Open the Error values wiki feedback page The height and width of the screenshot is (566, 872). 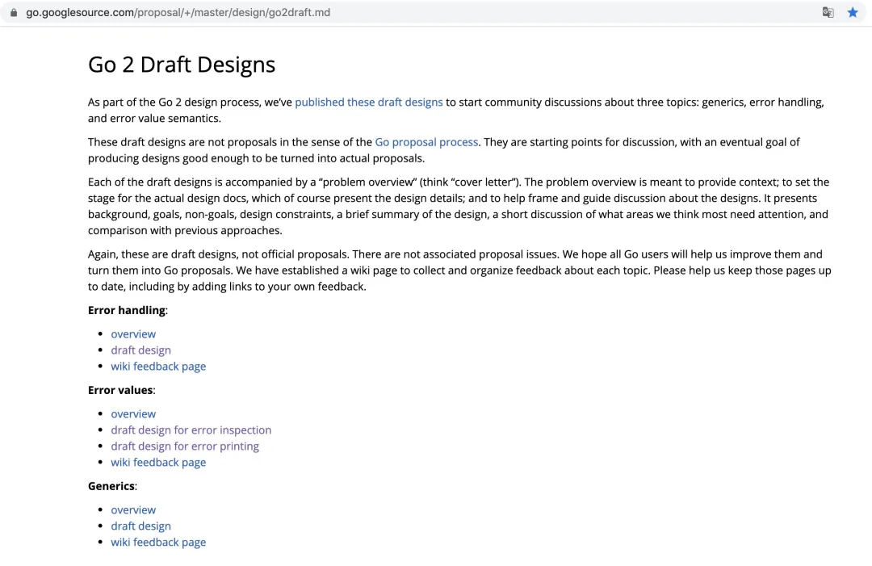(158, 463)
